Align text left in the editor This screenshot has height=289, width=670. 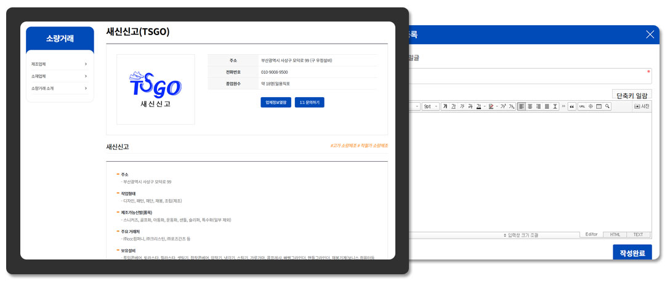point(522,106)
